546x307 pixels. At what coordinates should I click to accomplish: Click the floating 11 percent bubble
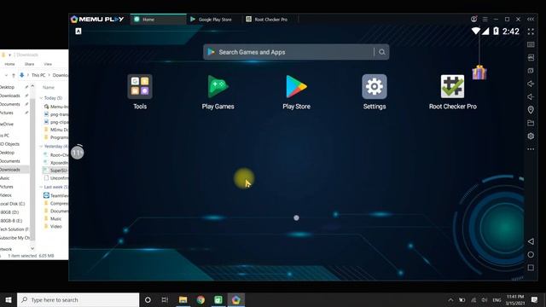tap(78, 153)
